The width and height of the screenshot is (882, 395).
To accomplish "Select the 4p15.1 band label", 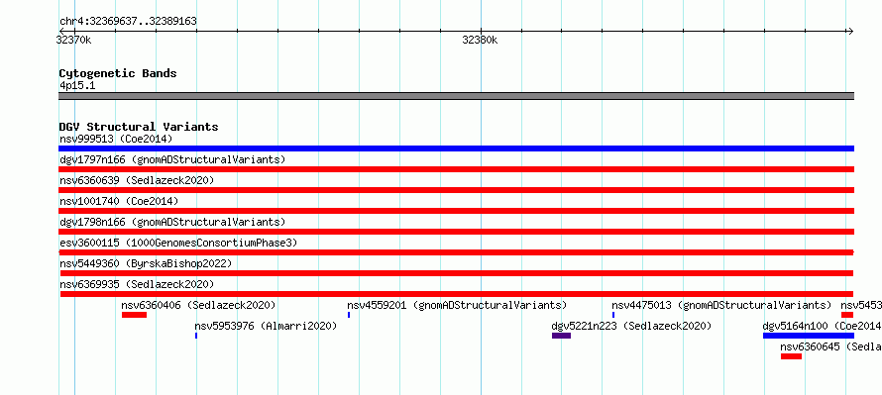I will click(x=77, y=86).
